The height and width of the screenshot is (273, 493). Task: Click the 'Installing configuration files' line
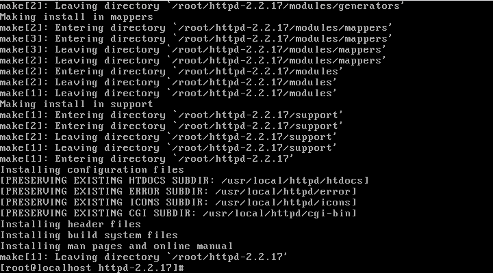[x=92, y=170]
